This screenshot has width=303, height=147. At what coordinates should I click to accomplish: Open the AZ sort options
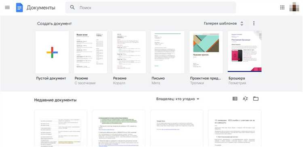[245, 99]
